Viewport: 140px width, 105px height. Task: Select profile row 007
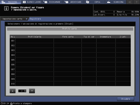pos(70,69)
